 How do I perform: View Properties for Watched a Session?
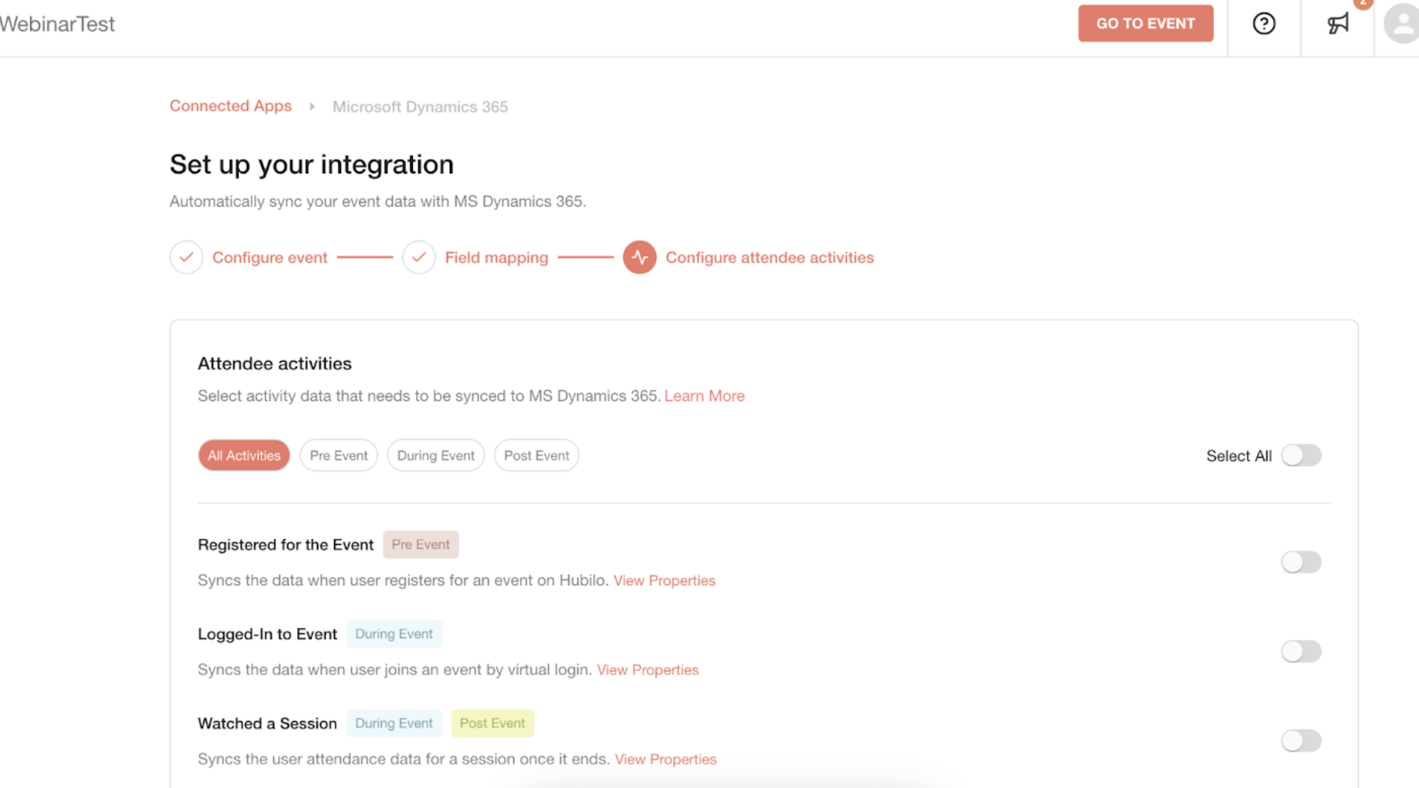pyautogui.click(x=666, y=759)
